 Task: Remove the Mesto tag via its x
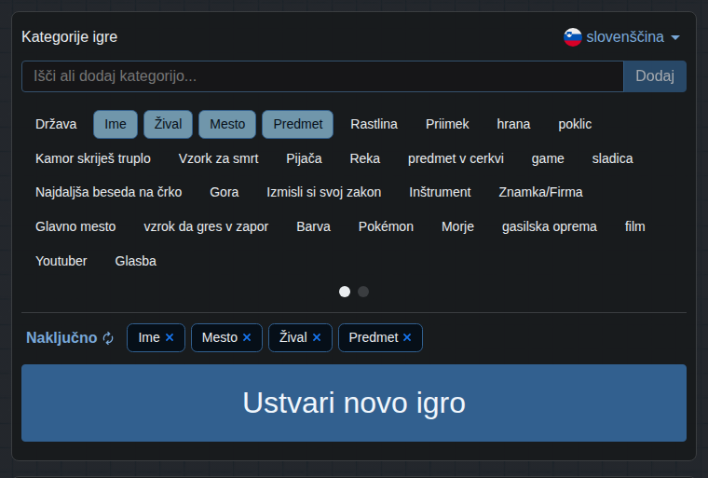click(x=247, y=337)
